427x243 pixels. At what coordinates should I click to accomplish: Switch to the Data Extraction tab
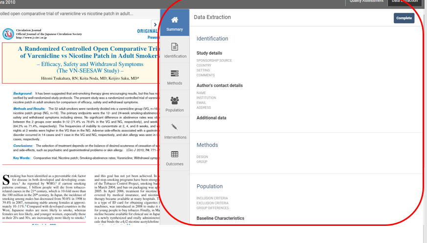click(405, 1)
